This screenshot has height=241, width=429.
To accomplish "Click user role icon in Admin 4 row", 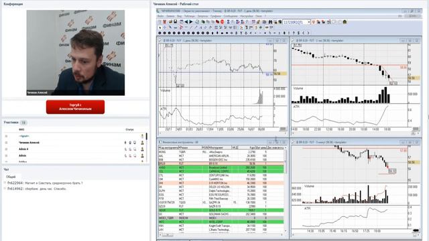I will pyautogui.click(x=142, y=149).
